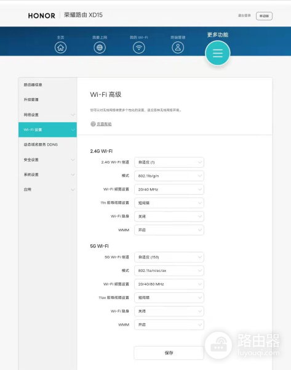The height and width of the screenshot is (370, 291).
Task: Open the 802.11a/n/ac/ax mode dropdown
Action: (169, 271)
